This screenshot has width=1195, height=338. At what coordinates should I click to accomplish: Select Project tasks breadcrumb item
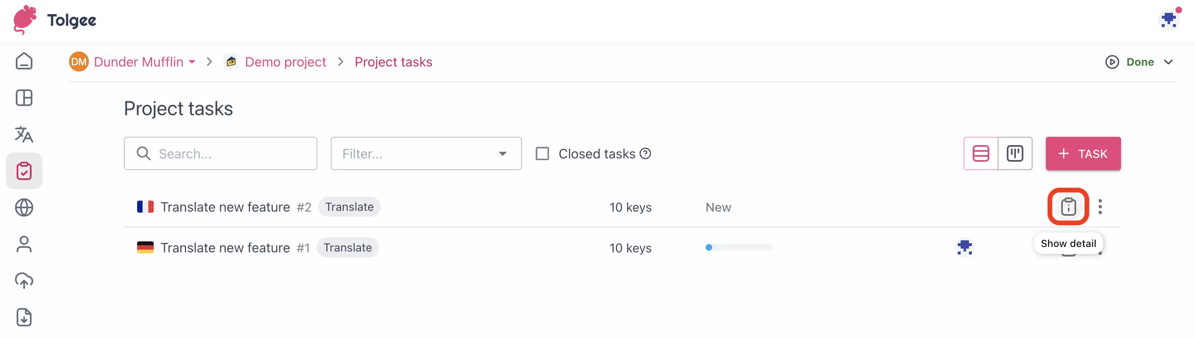pos(393,62)
